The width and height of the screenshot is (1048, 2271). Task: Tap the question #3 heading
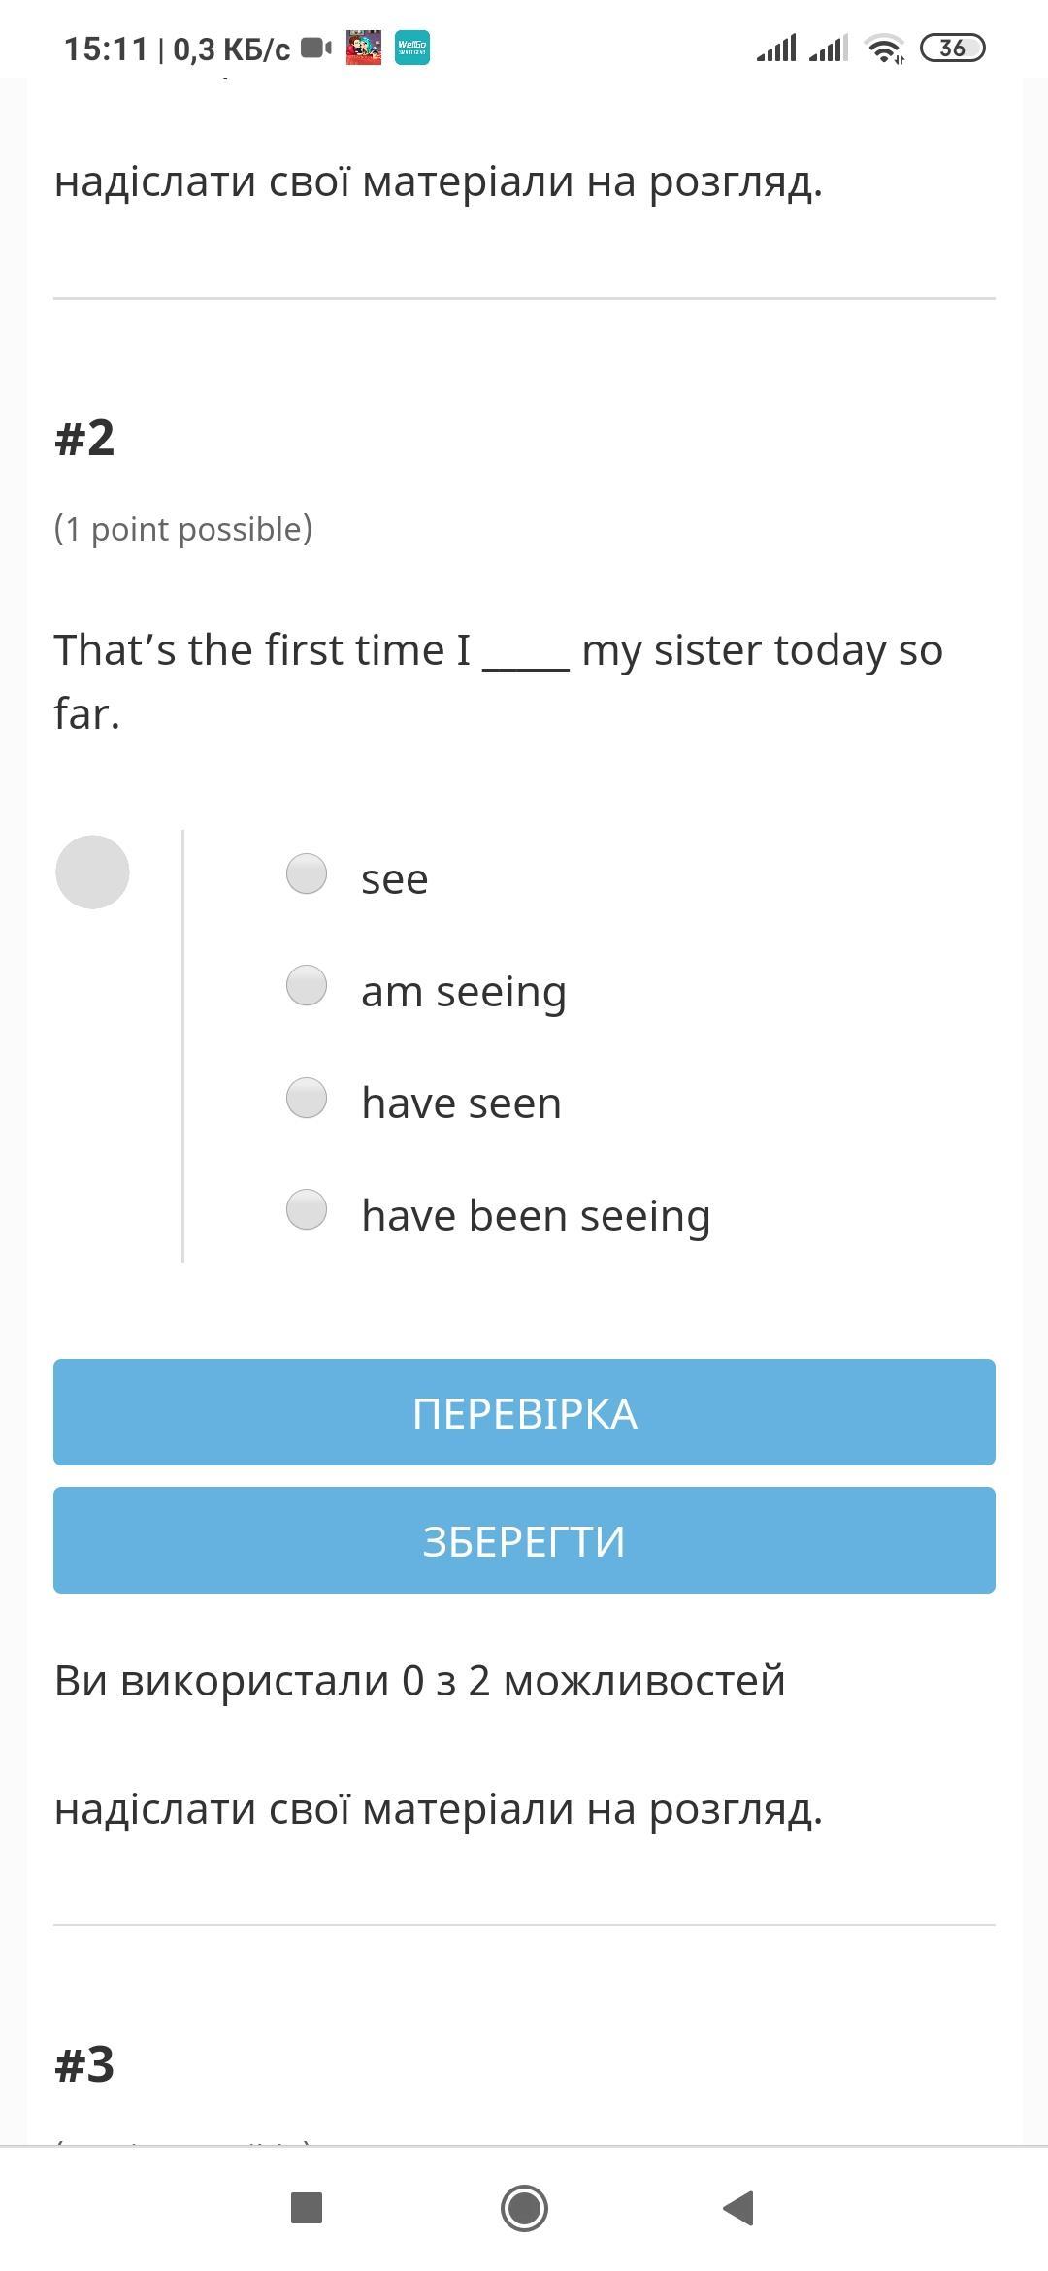click(84, 2064)
